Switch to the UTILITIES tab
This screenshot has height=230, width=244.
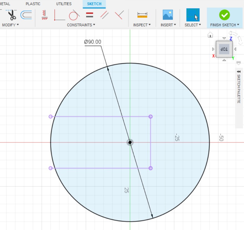point(64,4)
